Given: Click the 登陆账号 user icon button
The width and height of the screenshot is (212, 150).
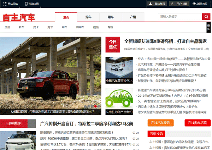Looking at the screenshot, I should pos(157,4).
